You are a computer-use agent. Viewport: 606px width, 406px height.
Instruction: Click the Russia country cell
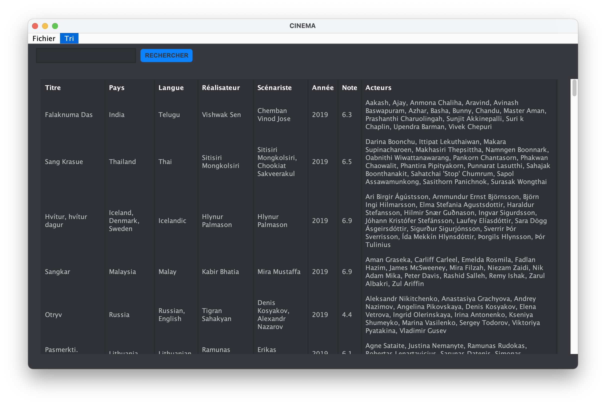(119, 314)
